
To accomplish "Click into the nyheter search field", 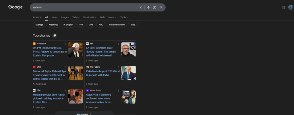I will [84, 7].
